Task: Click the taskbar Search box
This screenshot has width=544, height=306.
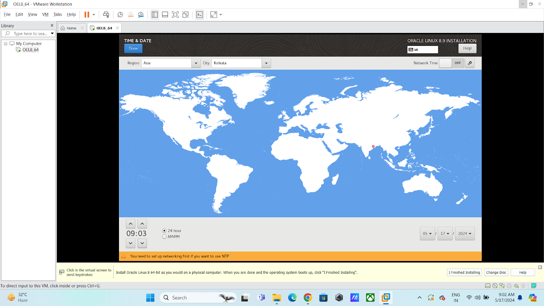Action: pyautogui.click(x=198, y=298)
